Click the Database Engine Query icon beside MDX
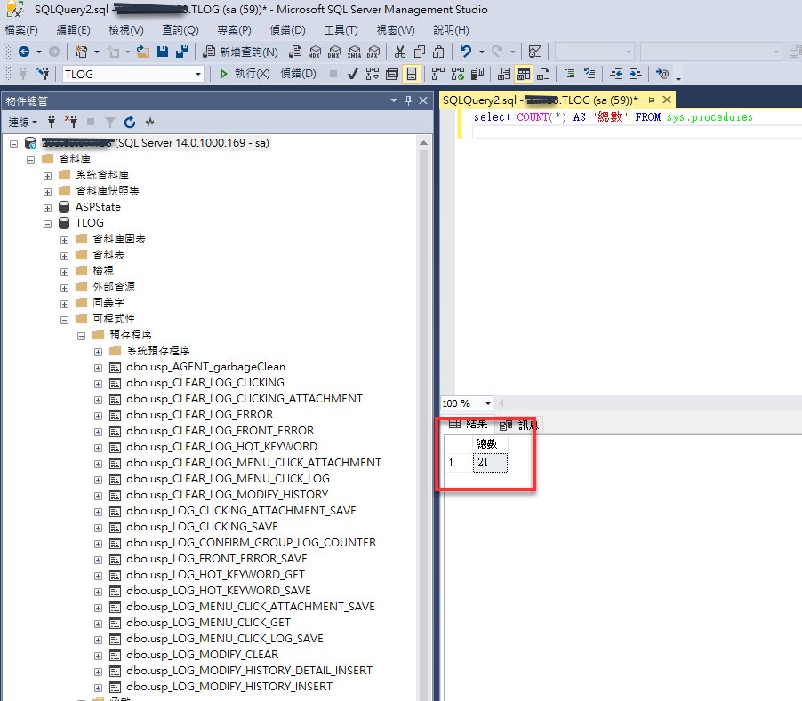This screenshot has width=802, height=701. click(295, 52)
